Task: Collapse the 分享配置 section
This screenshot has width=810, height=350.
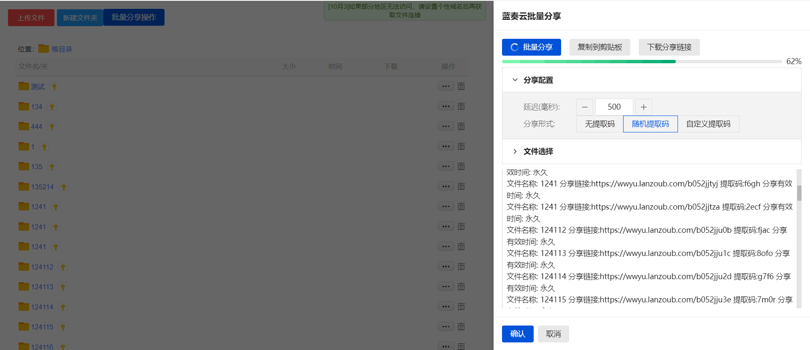Action: pyautogui.click(x=515, y=80)
